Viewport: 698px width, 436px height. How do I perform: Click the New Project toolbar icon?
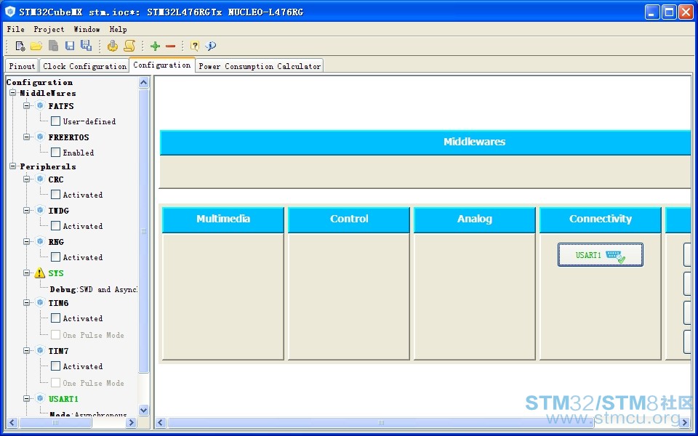coord(20,46)
